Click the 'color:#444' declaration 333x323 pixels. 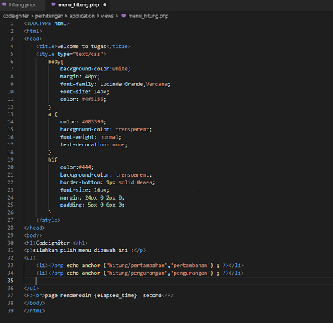pos(77,167)
